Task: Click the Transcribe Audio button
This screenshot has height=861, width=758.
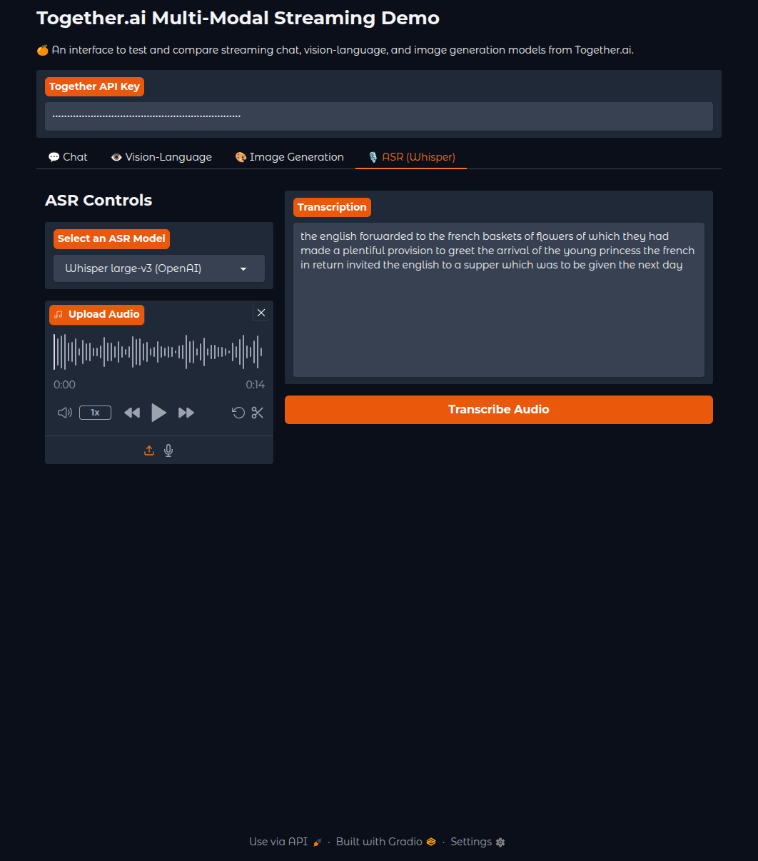Action: pyautogui.click(x=498, y=410)
